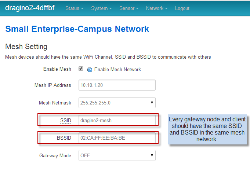Click the Status menu caret arrow
The image size is (250, 169).
click(x=82, y=8)
